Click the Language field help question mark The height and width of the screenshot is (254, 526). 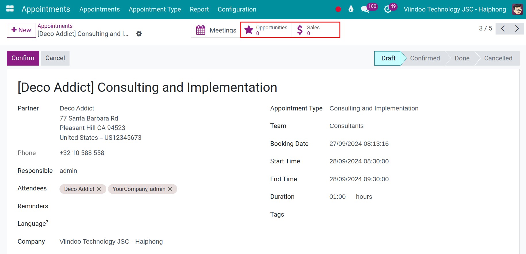click(x=47, y=221)
